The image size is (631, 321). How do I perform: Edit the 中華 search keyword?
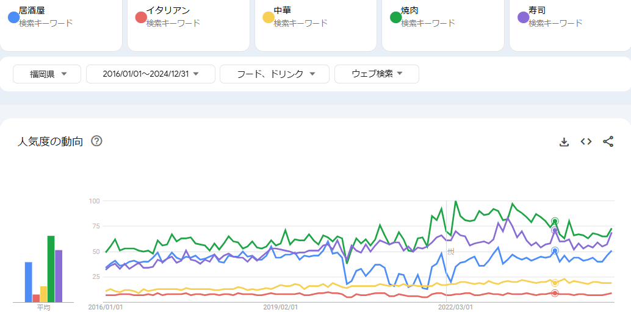[283, 10]
